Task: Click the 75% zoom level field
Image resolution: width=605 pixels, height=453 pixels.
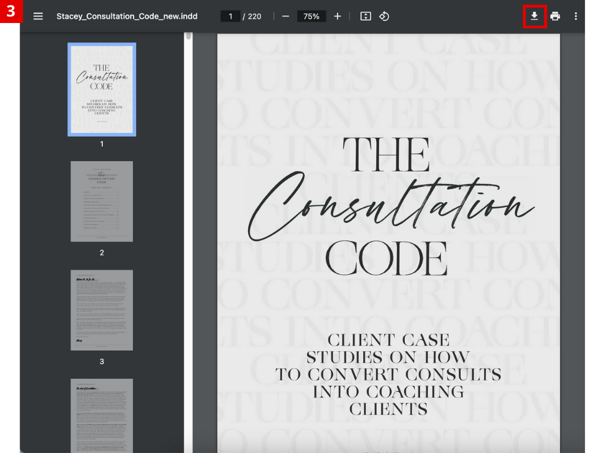Action: click(311, 16)
